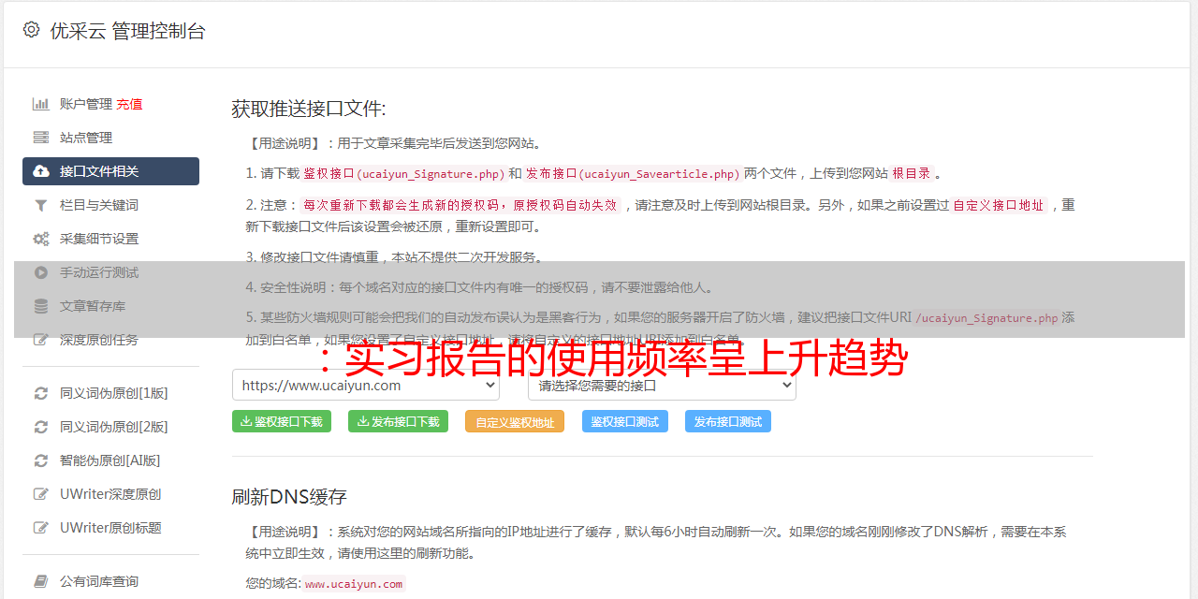Open 账户管理 in the sidebar
This screenshot has width=1198, height=599.
[86, 104]
